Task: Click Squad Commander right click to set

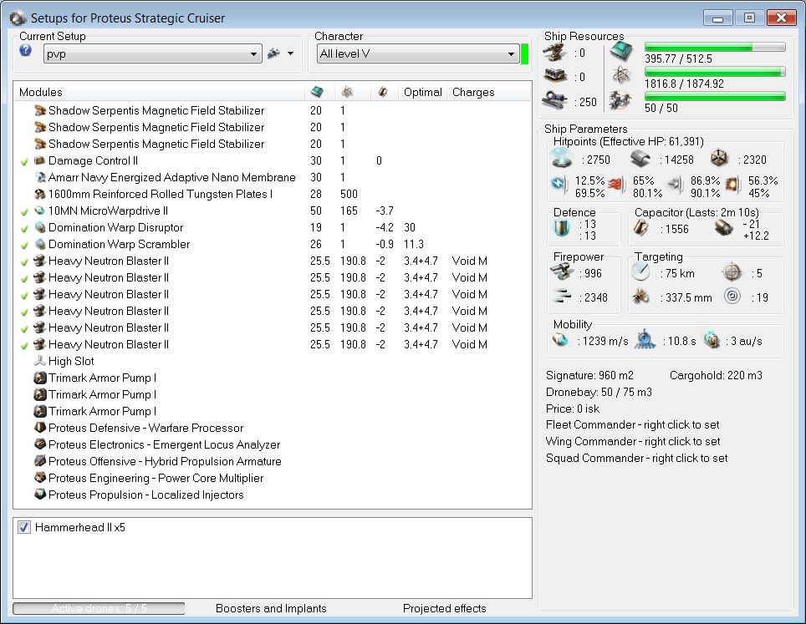Action: 636,458
